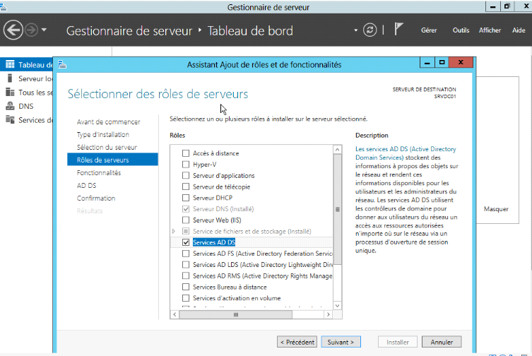532x356 pixels.
Task: Refresh the dashboard with the refresh icon
Action: (x=370, y=30)
